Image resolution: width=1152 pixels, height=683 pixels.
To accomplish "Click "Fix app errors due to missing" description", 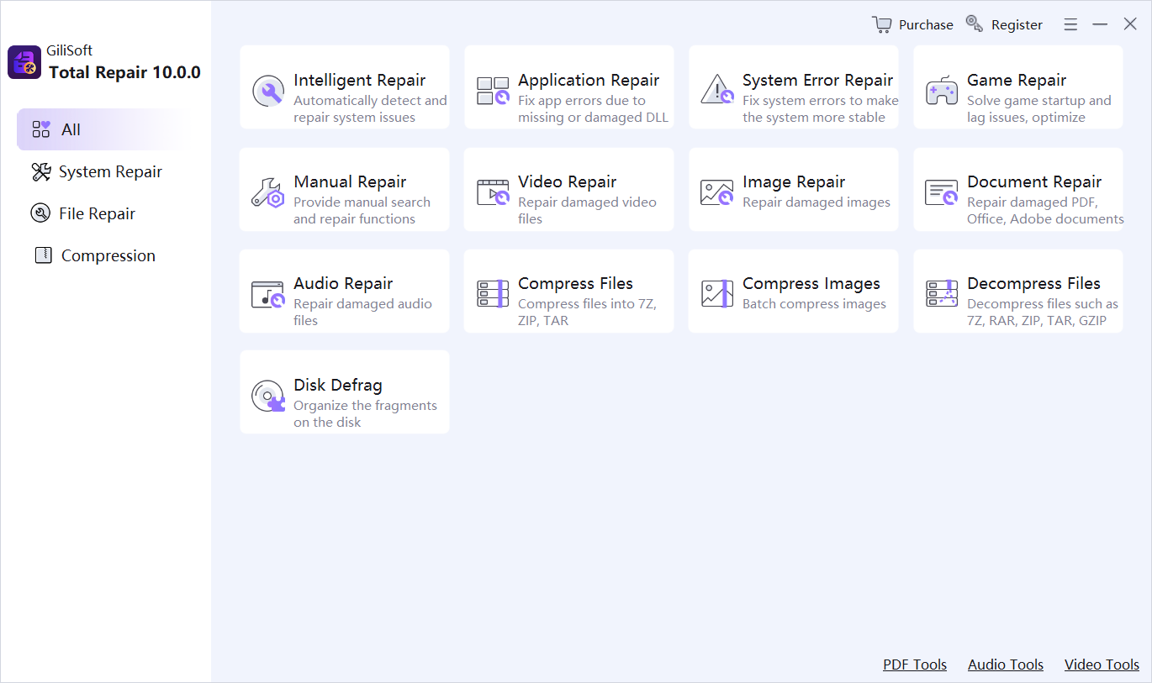I will coord(593,109).
